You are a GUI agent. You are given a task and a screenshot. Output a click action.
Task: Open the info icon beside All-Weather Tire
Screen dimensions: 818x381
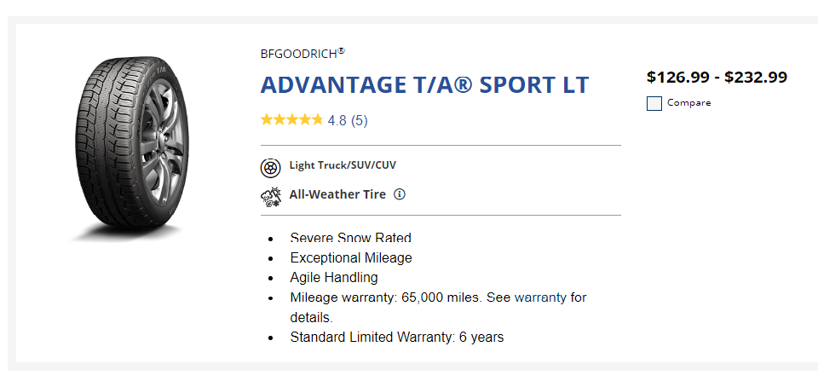point(400,194)
